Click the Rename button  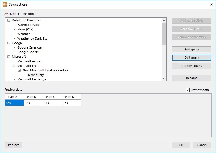point(191,78)
